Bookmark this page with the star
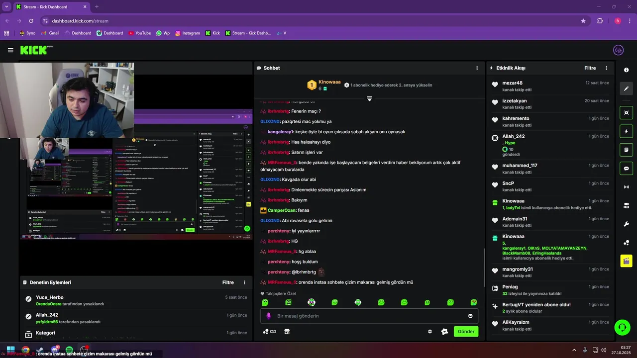The image size is (637, 358). pos(583,21)
